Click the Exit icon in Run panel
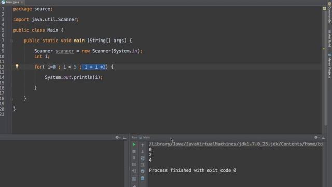Image resolution: width=332 pixels, height=187 pixels. (134, 171)
